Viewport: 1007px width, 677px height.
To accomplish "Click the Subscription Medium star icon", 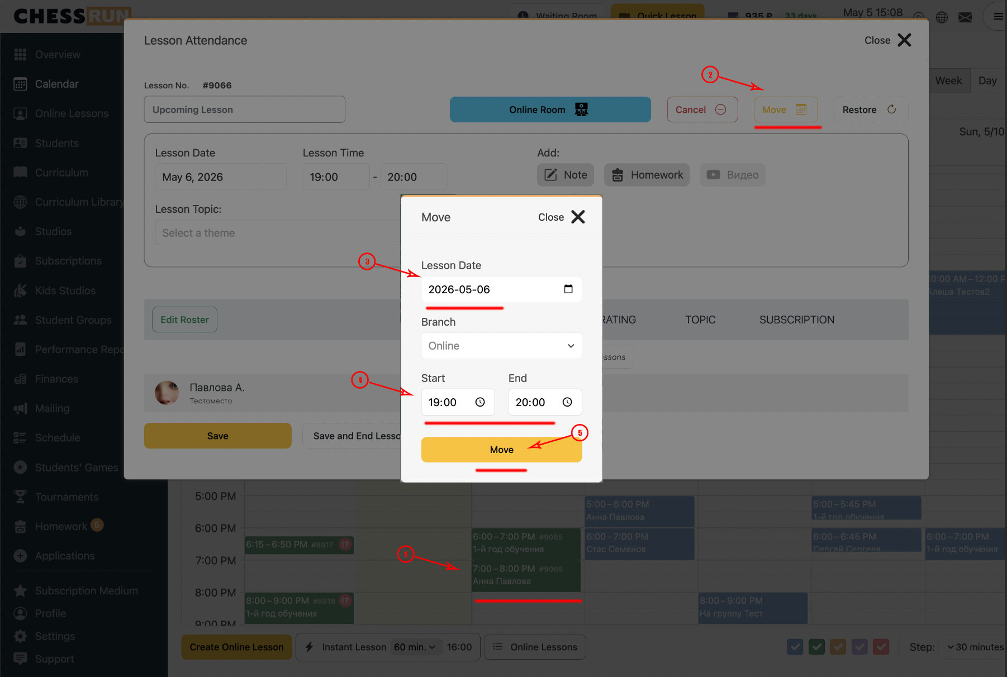I will pos(20,590).
